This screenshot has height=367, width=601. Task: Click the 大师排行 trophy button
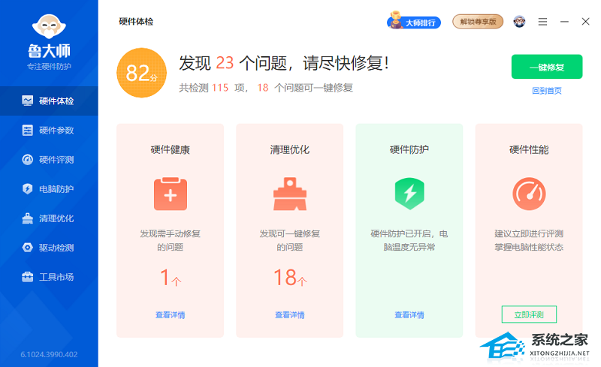pos(414,22)
